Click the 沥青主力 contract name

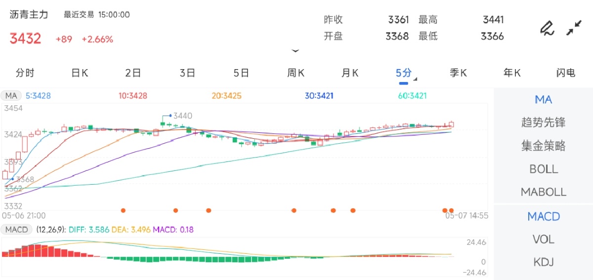click(29, 14)
